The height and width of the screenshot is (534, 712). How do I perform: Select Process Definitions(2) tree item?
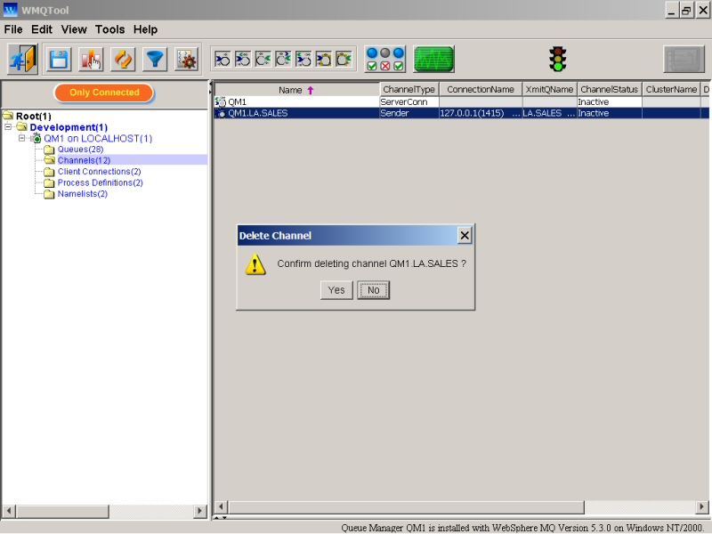[x=100, y=182]
